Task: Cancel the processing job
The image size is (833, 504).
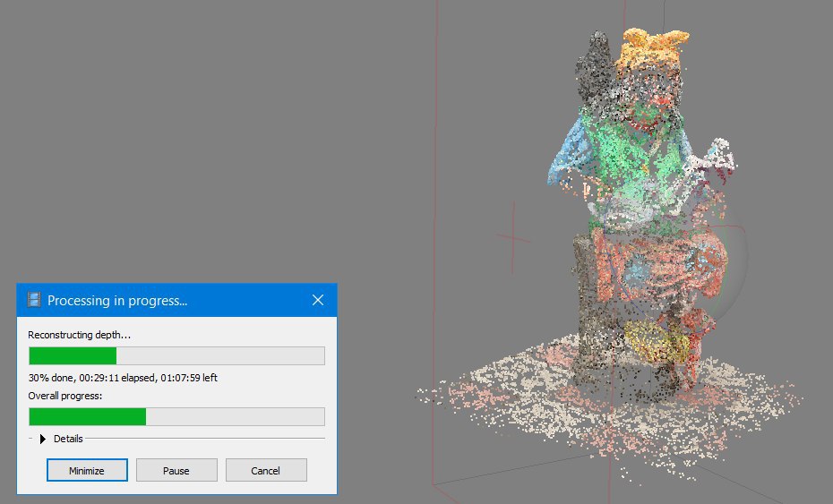Action: [266, 471]
